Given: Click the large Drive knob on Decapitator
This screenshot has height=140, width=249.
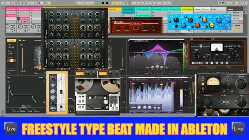Looking at the screenshot, I should [196, 54].
